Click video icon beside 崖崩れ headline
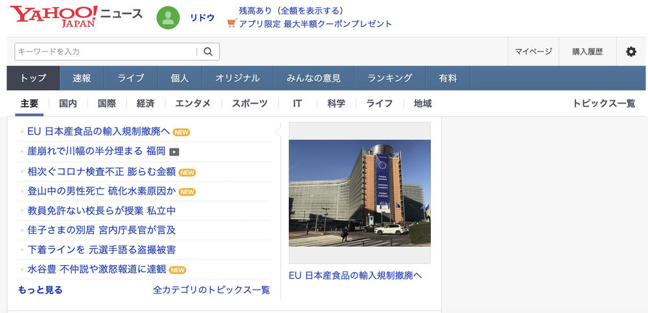The height and width of the screenshot is (313, 648). coord(174,152)
